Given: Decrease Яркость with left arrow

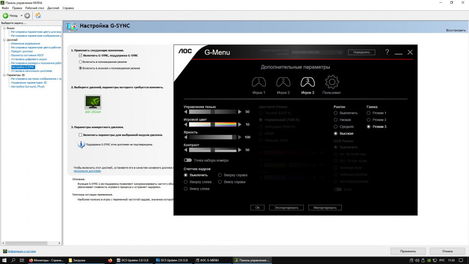Looking at the screenshot, I should tap(186, 137).
